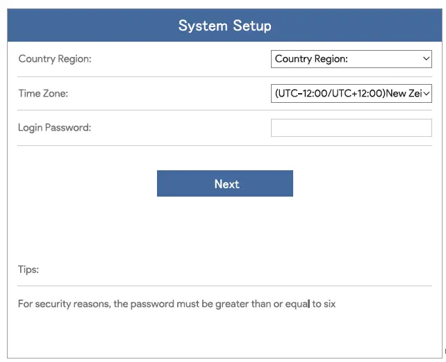
Task: Select the New Zealand time zone value text
Action: tap(347, 93)
